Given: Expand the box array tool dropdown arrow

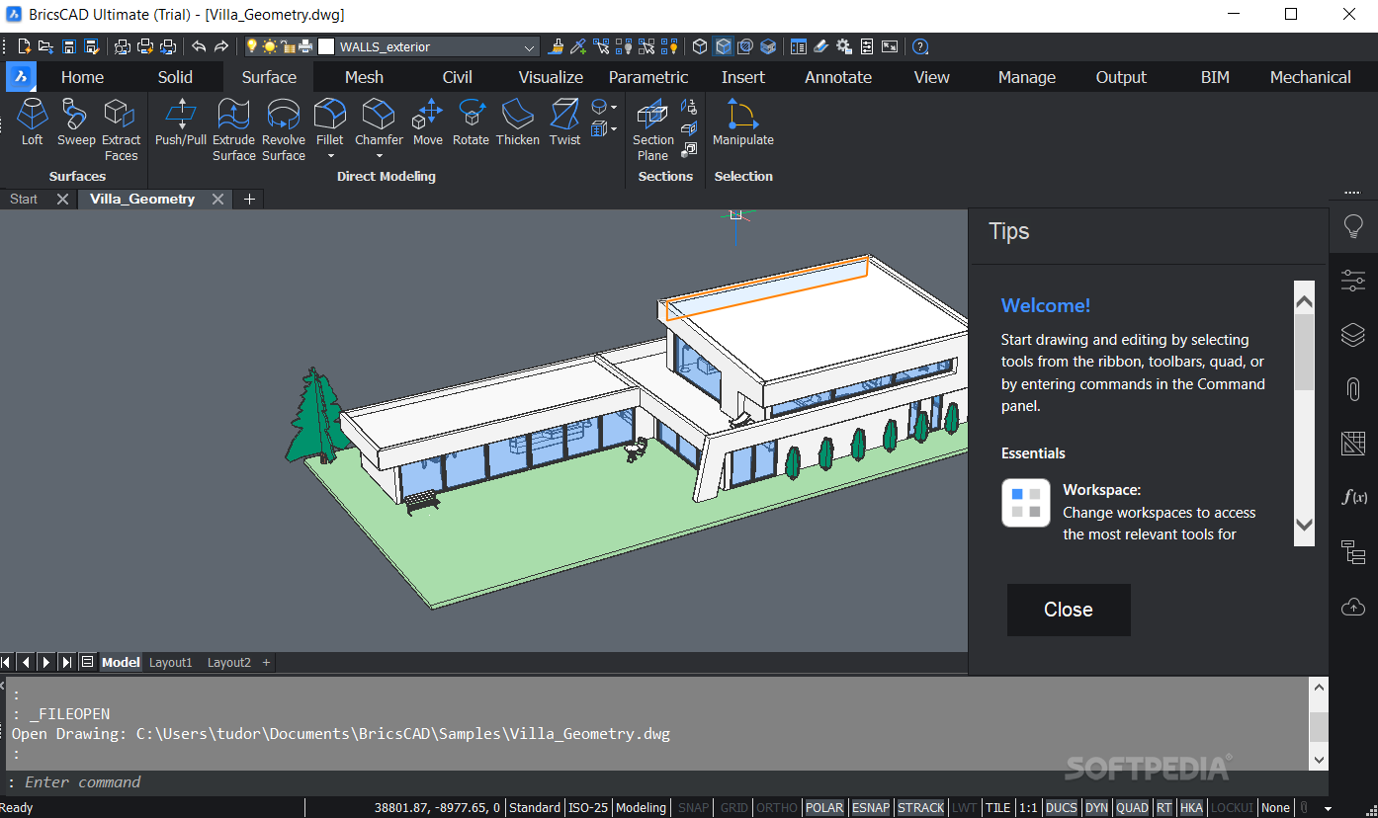Looking at the screenshot, I should point(614,129).
